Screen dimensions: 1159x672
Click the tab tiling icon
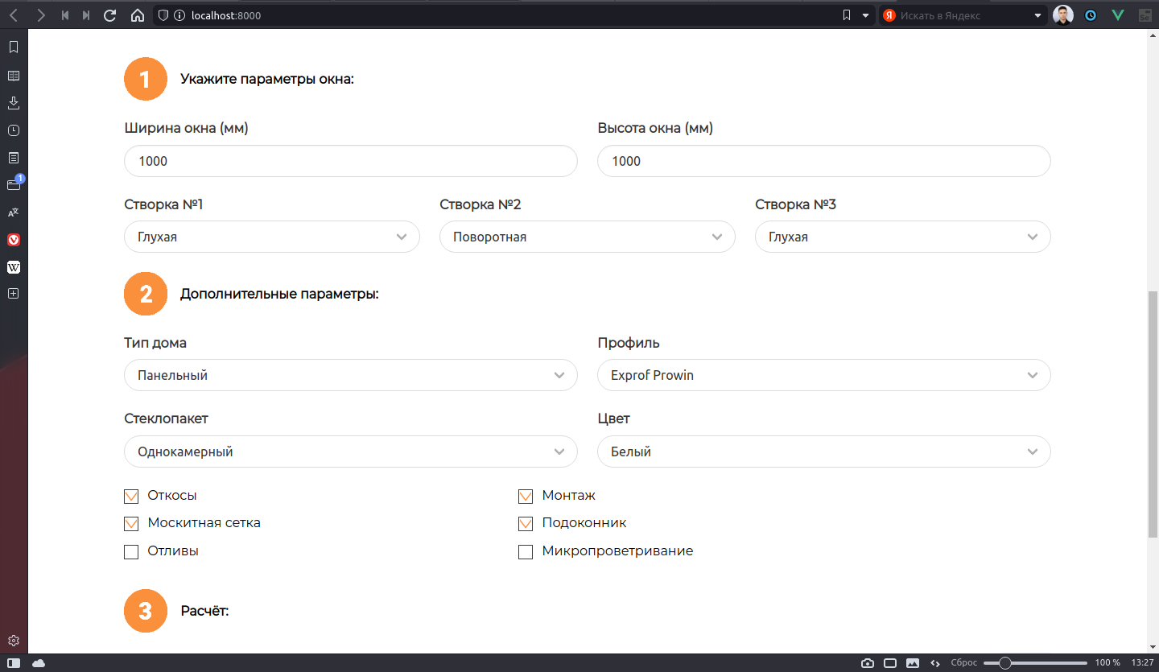tap(890, 663)
